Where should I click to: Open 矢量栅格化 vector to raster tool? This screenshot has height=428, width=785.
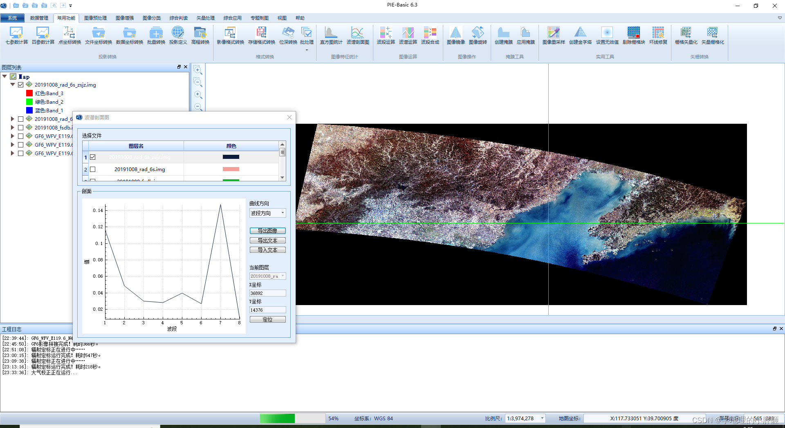click(x=713, y=35)
